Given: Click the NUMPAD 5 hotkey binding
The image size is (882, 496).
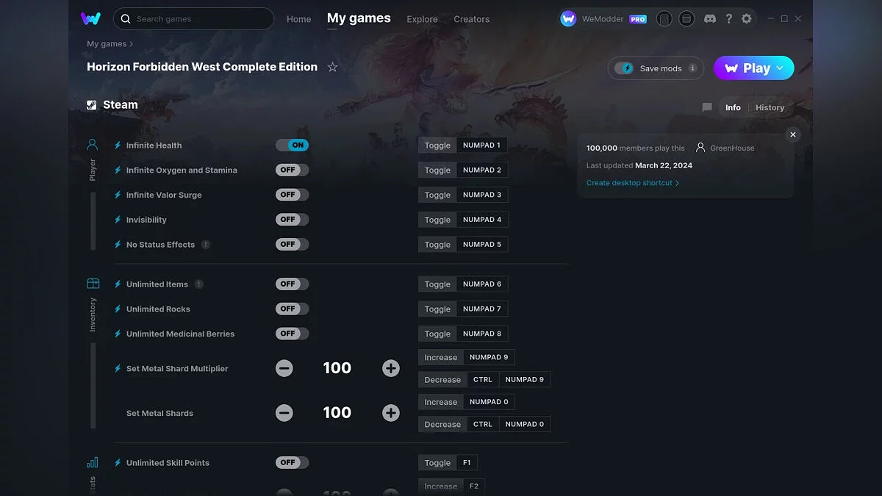Looking at the screenshot, I should coord(482,245).
